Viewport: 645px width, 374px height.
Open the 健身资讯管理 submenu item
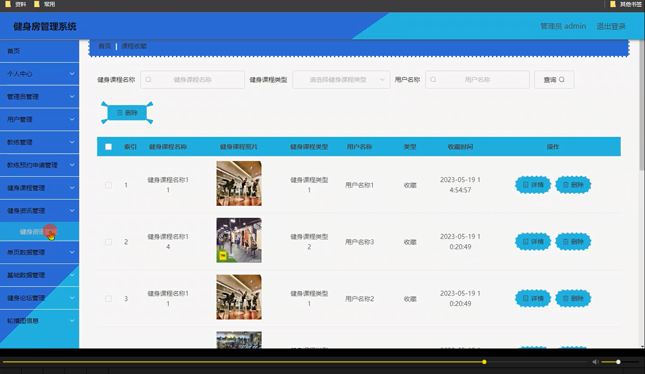(40, 232)
